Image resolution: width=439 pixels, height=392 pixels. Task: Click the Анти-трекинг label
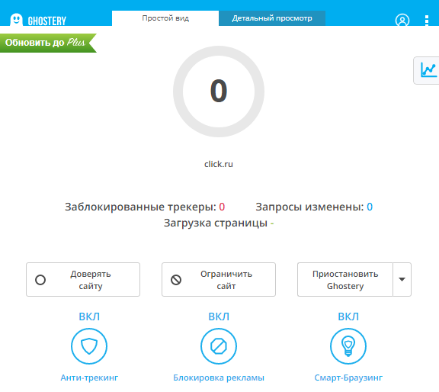point(89,378)
